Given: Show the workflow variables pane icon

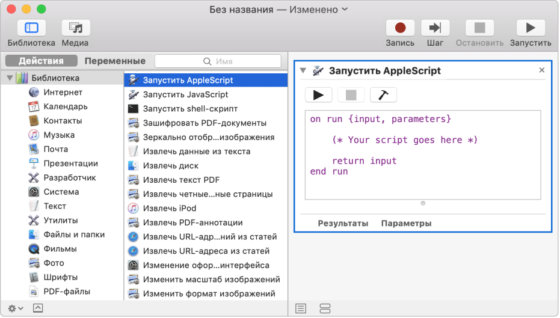Looking at the screenshot, I should (x=325, y=308).
